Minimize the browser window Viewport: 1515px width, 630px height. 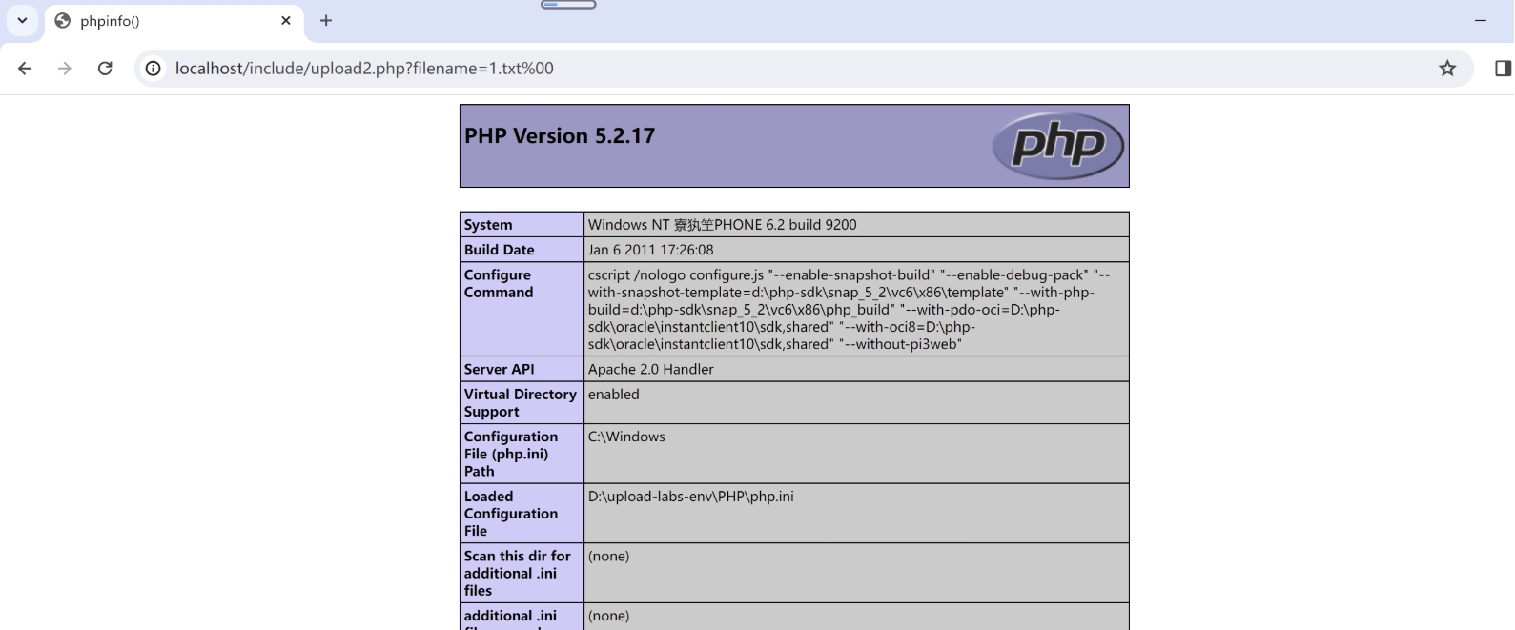[x=1481, y=20]
